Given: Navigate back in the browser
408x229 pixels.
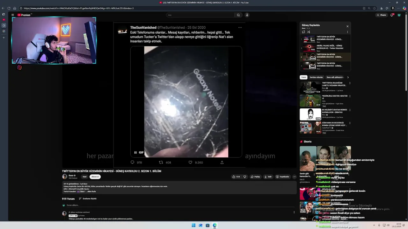Looking at the screenshot, I should (x=3, y=8).
